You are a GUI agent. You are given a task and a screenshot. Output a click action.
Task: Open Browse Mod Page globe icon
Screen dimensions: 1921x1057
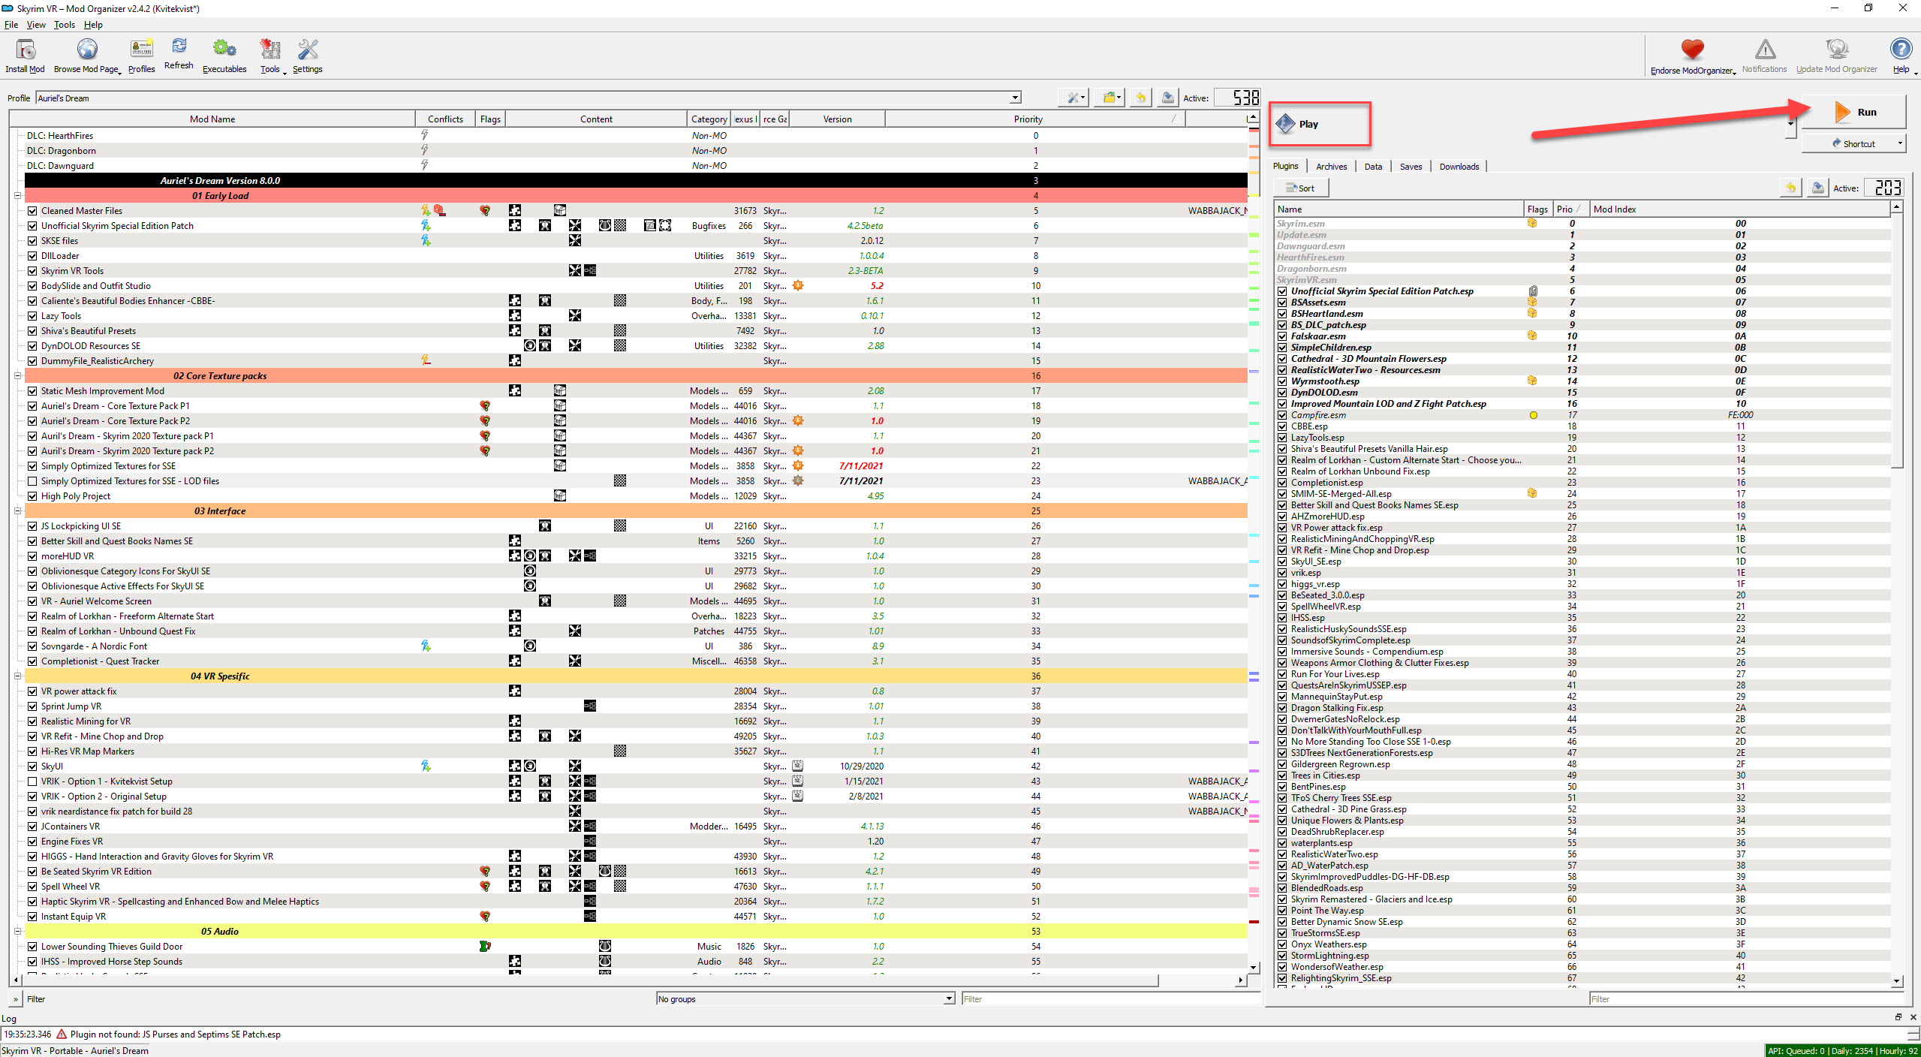[x=87, y=50]
